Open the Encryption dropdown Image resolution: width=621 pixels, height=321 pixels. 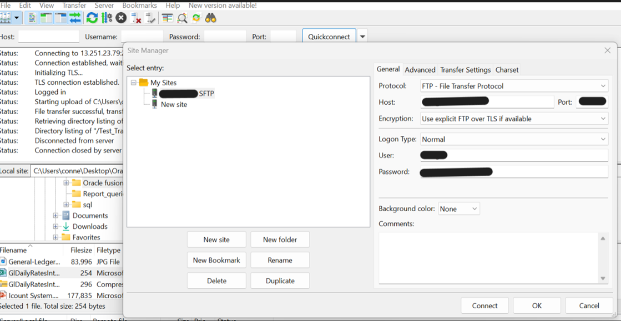coord(514,119)
